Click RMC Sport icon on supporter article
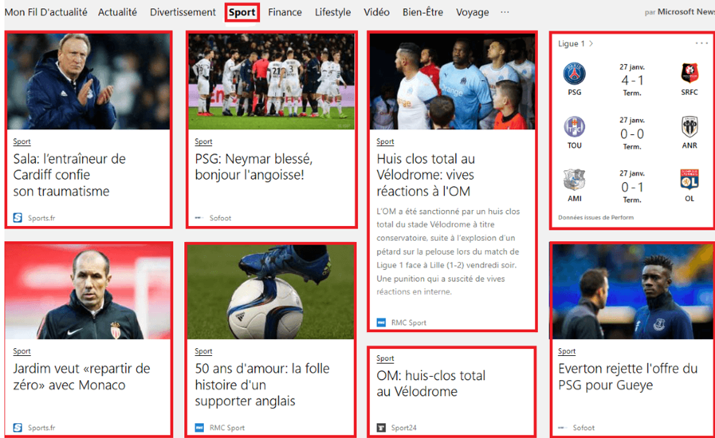The image size is (715, 438). click(199, 428)
